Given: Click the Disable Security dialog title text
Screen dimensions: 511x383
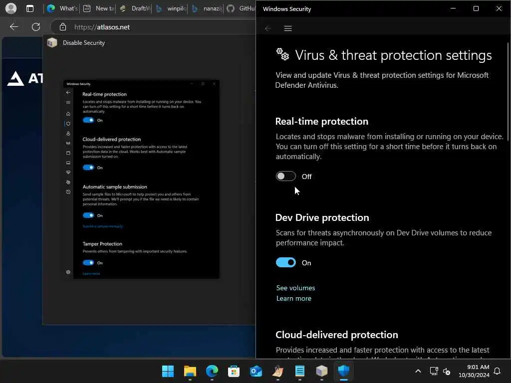Looking at the screenshot, I should click(84, 43).
